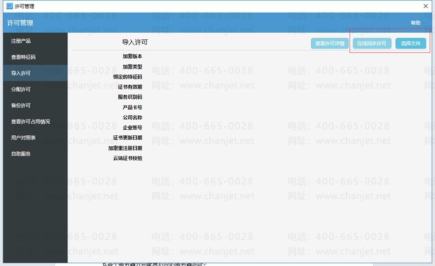The width and height of the screenshot is (435, 266).
Task: Click the 企业账号 field label
Action: click(132, 128)
